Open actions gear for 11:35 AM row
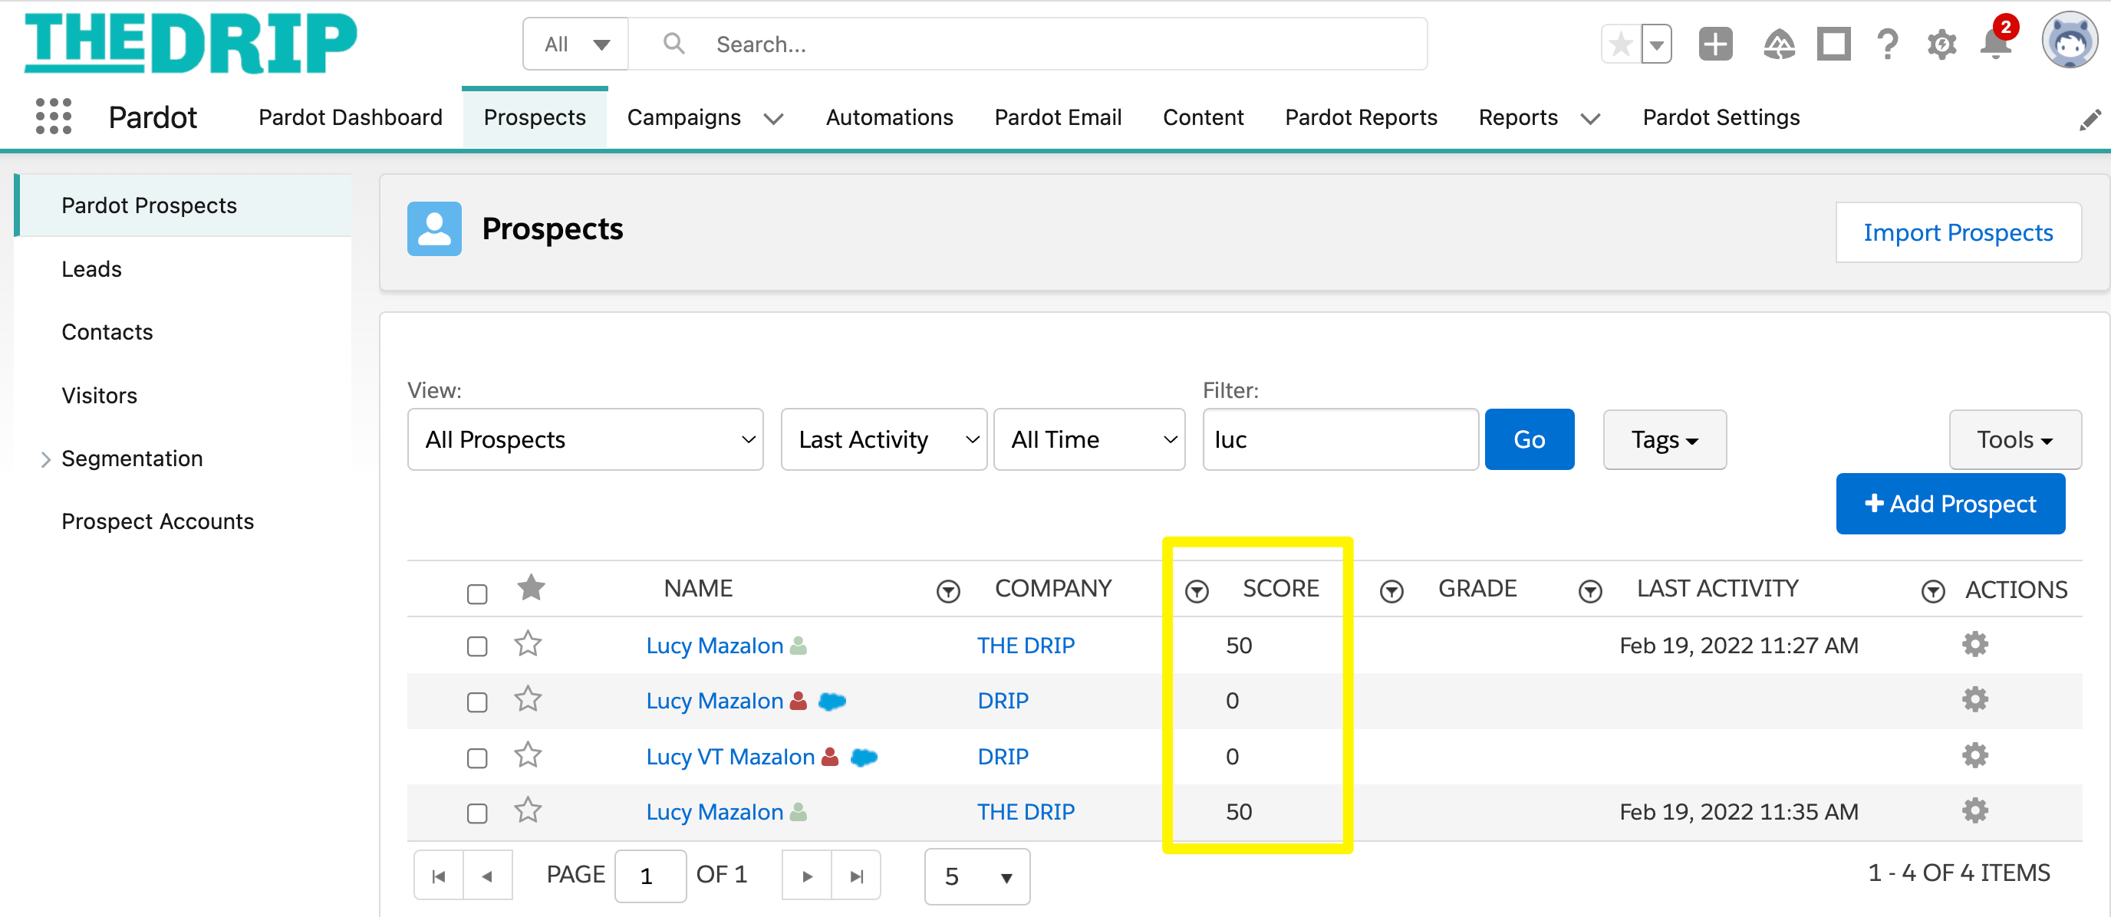Screen dimensions: 2111x917 pyautogui.click(x=1975, y=810)
